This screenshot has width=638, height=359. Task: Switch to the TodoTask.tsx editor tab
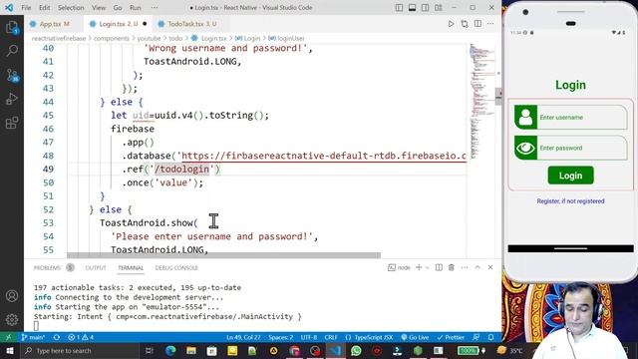tap(191, 24)
